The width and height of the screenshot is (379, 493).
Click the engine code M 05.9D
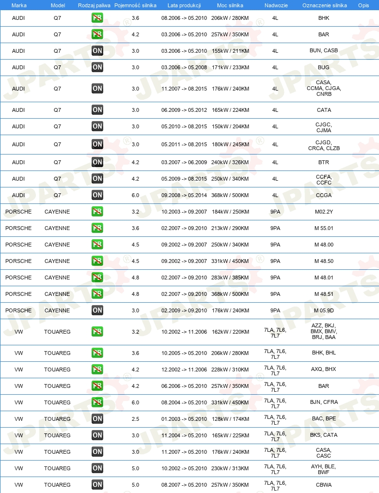click(324, 310)
